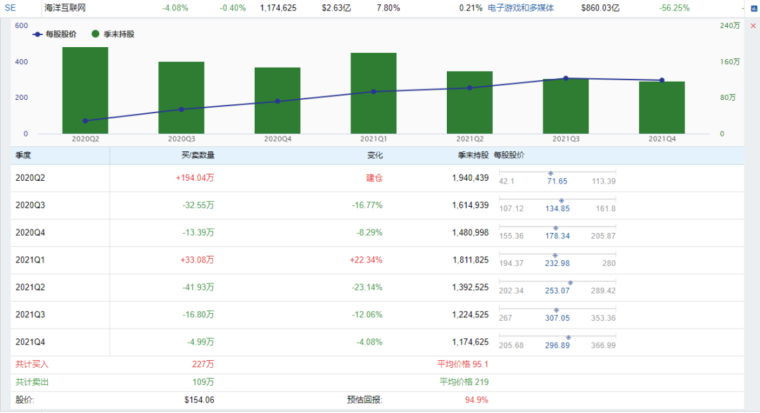The image size is (760, 413).
Task: Select the 2021Q1 table row label
Action: [30, 260]
